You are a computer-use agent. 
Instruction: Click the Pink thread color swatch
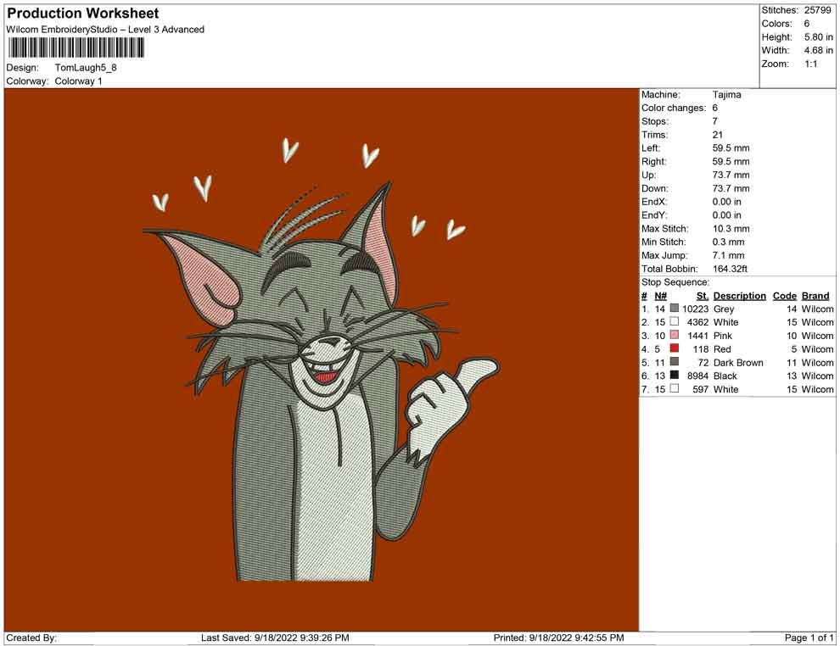point(675,335)
